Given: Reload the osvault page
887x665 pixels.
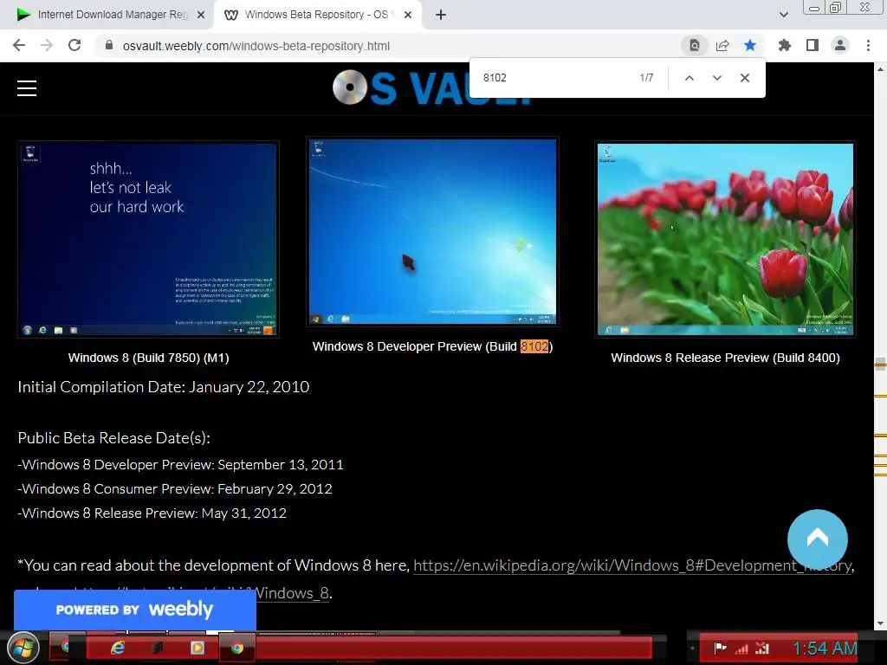Looking at the screenshot, I should [74, 45].
